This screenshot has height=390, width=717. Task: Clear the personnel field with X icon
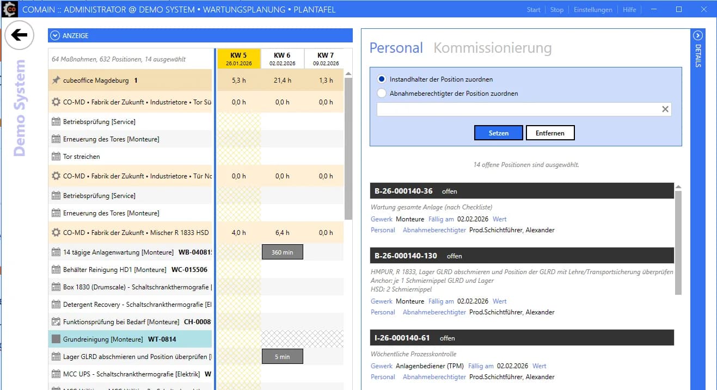[665, 109]
